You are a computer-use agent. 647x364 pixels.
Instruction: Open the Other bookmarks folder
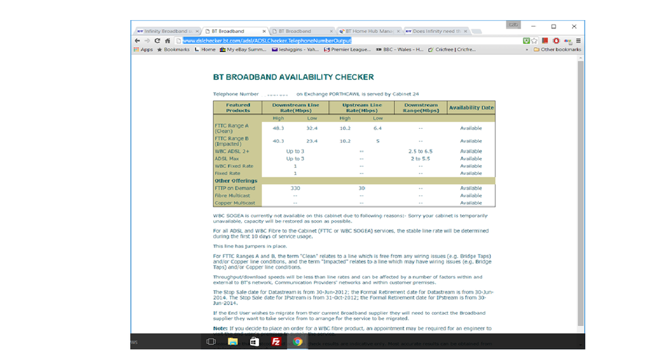pos(557,49)
